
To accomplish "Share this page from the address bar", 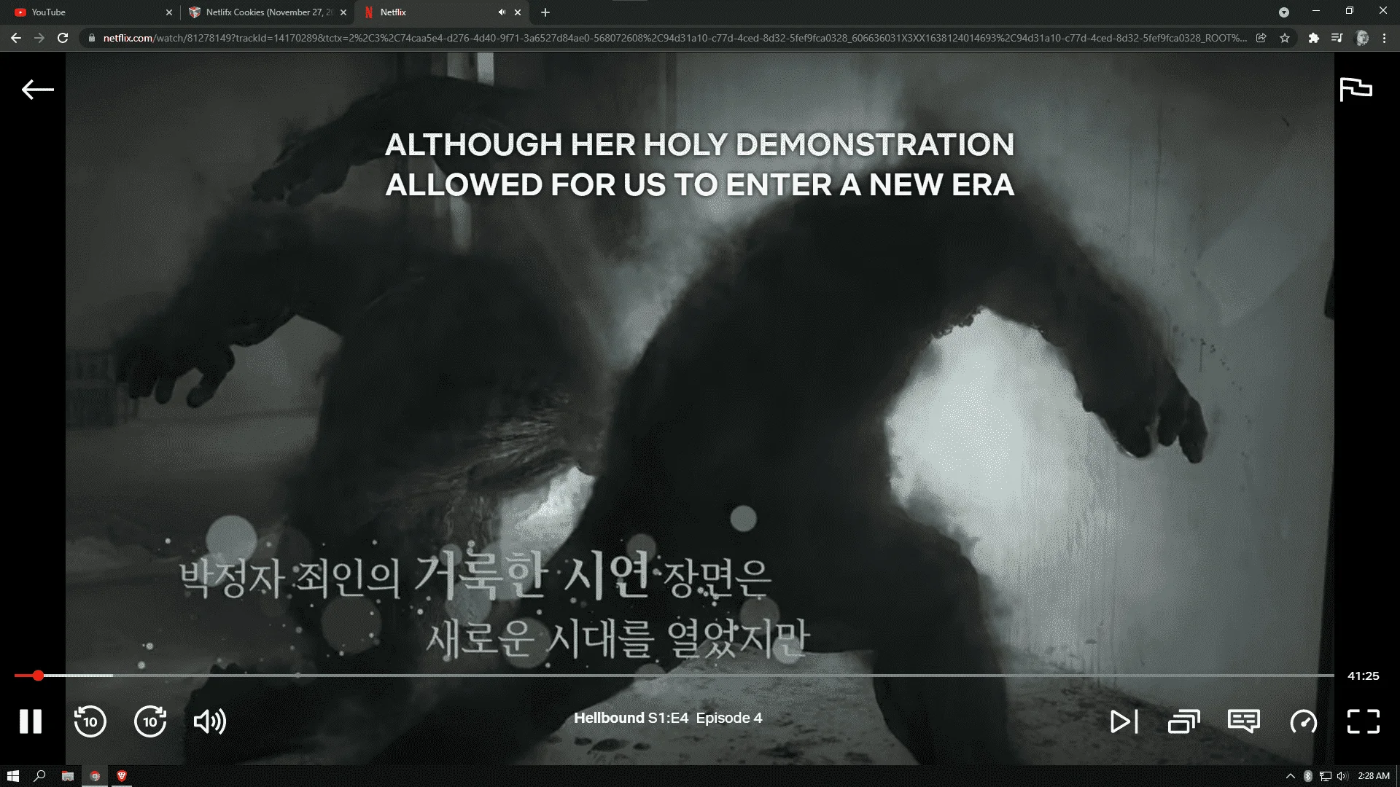I will 1261,38.
